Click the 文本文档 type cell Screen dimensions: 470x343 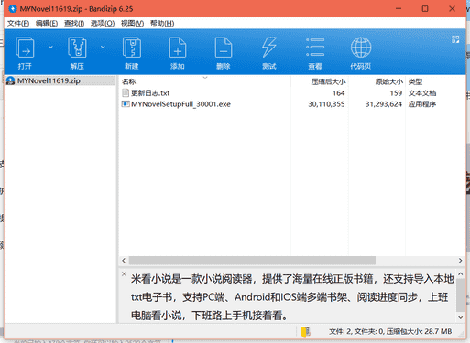pos(422,93)
